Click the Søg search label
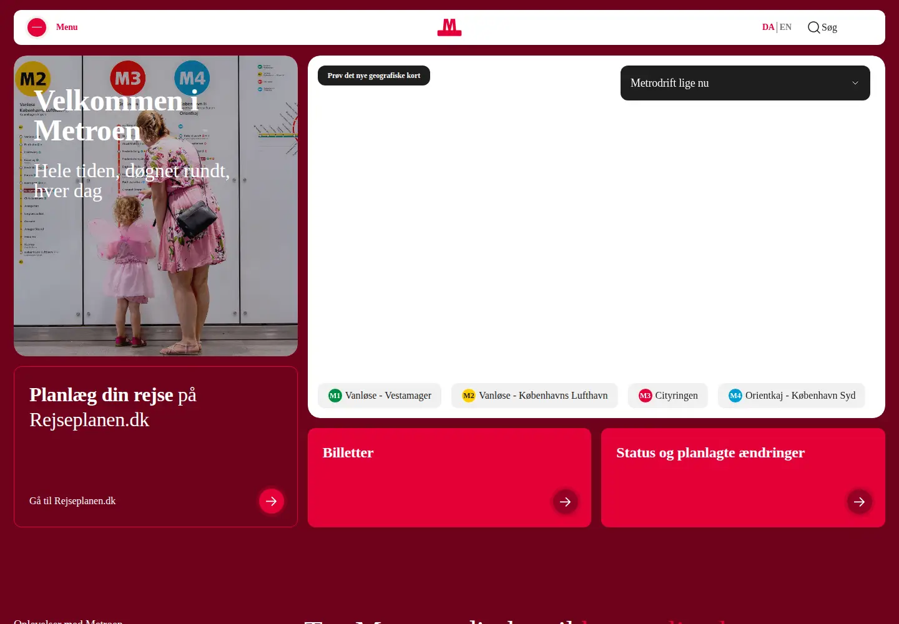 click(x=829, y=27)
